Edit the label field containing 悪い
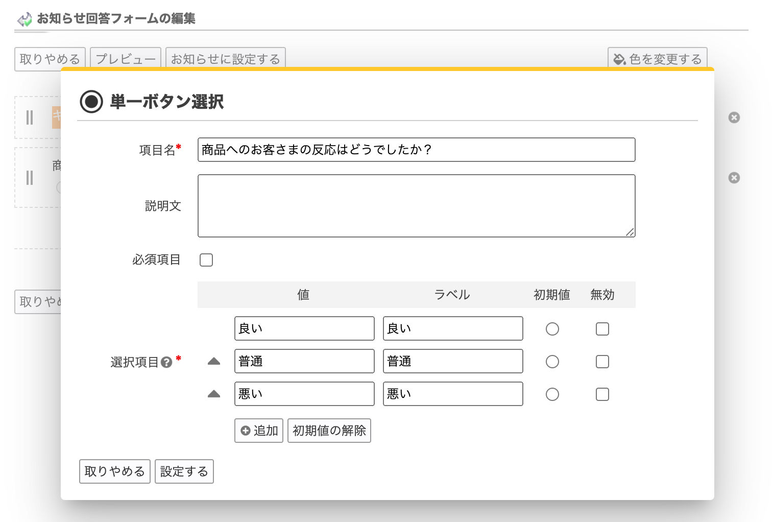The image size is (773, 522). click(453, 394)
